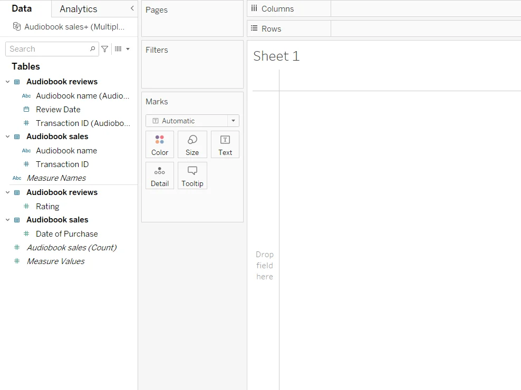Collapse the data pane with the arrow
The image size is (521, 390).
tap(132, 9)
